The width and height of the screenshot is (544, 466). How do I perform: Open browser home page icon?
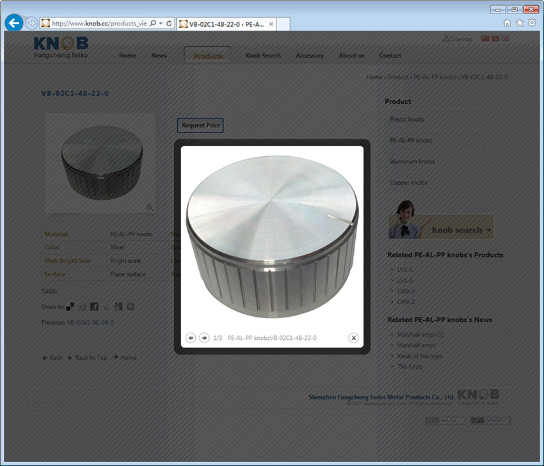508,23
